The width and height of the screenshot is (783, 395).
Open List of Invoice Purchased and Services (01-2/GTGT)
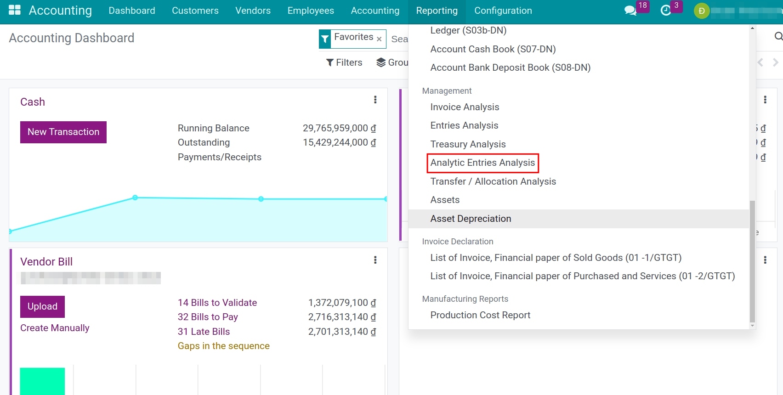coord(582,276)
